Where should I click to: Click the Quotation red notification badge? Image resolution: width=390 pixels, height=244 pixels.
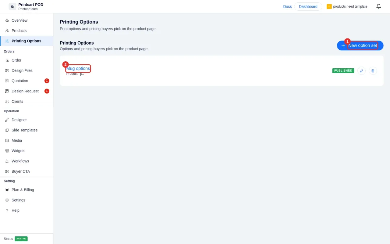pyautogui.click(x=47, y=81)
